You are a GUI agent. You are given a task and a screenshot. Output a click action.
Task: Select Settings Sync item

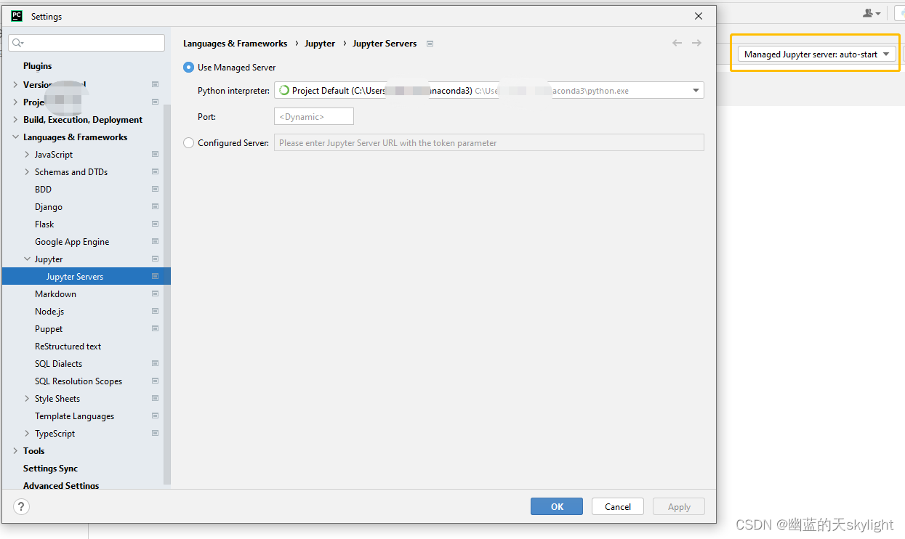pos(50,469)
